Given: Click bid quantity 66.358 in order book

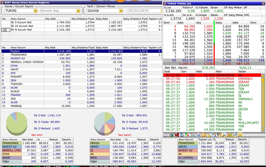Looking at the screenshot, I should tap(190, 26).
